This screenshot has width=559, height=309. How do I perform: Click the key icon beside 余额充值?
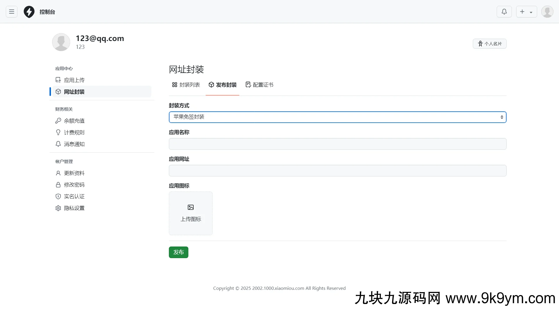click(58, 121)
